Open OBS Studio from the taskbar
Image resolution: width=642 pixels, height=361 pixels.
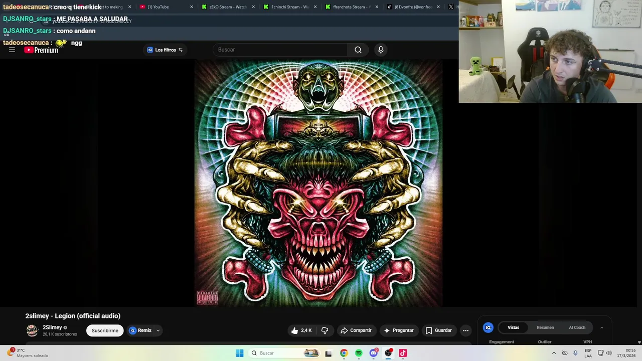(388, 353)
